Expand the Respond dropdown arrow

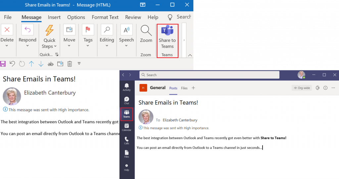(27, 46)
